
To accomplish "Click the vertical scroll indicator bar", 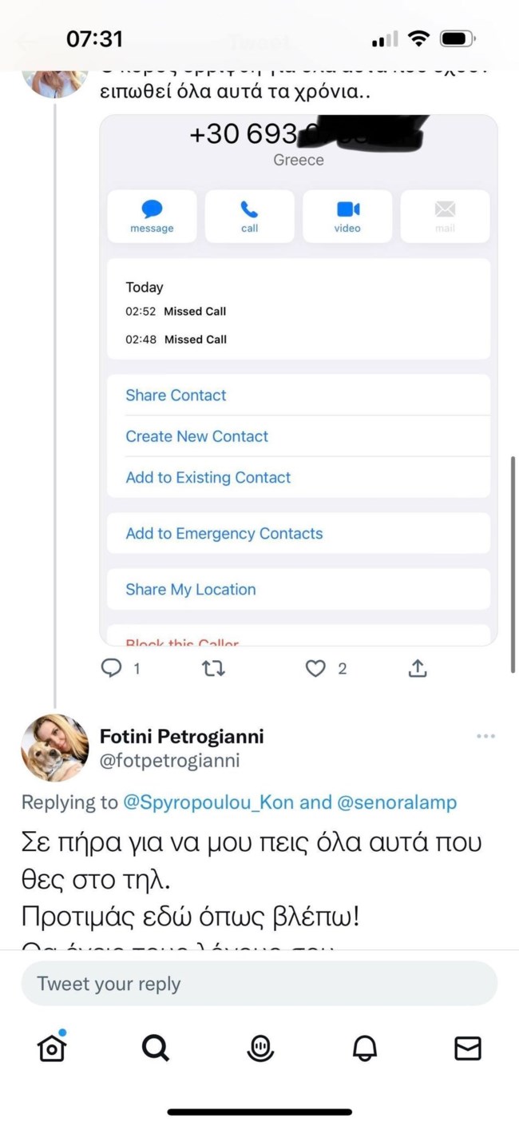I will pyautogui.click(x=513, y=563).
